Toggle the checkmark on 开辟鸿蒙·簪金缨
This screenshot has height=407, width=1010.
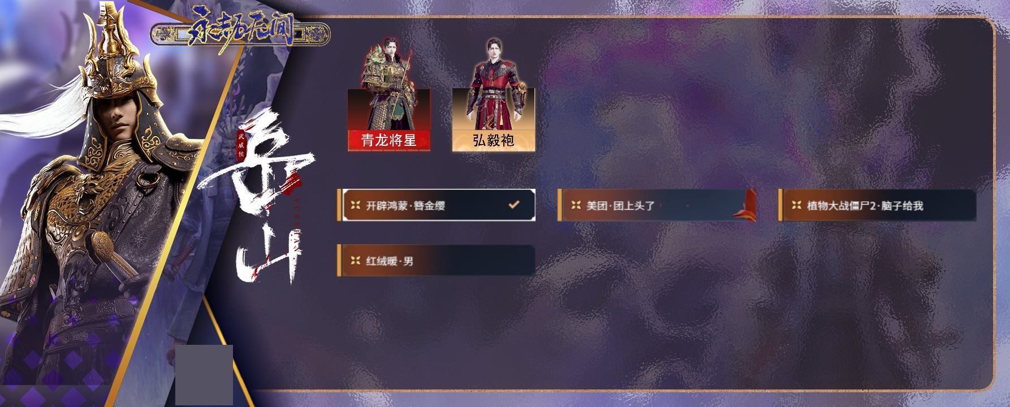[514, 205]
